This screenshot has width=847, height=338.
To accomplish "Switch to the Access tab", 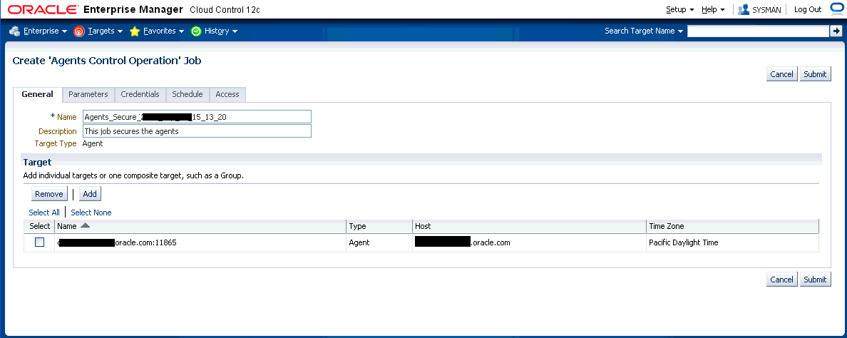I will tap(227, 95).
